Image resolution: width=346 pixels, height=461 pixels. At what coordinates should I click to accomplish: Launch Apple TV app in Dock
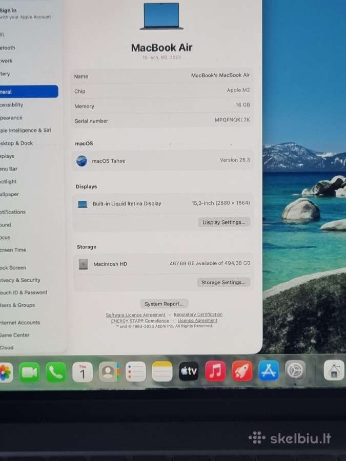(189, 371)
